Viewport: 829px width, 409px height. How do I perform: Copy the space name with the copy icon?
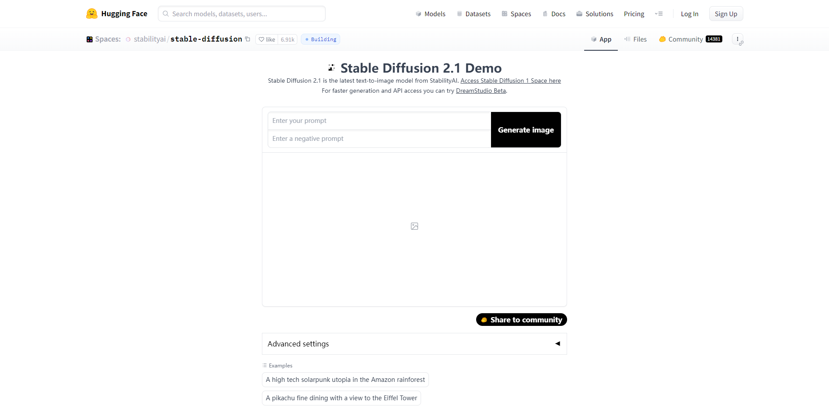coord(247,39)
